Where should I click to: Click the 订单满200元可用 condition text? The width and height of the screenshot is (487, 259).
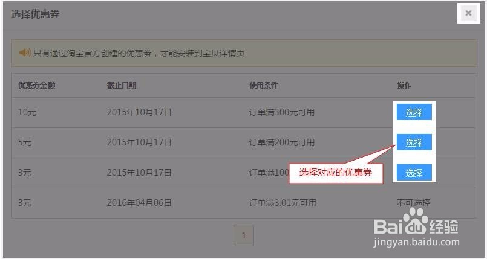click(x=282, y=142)
